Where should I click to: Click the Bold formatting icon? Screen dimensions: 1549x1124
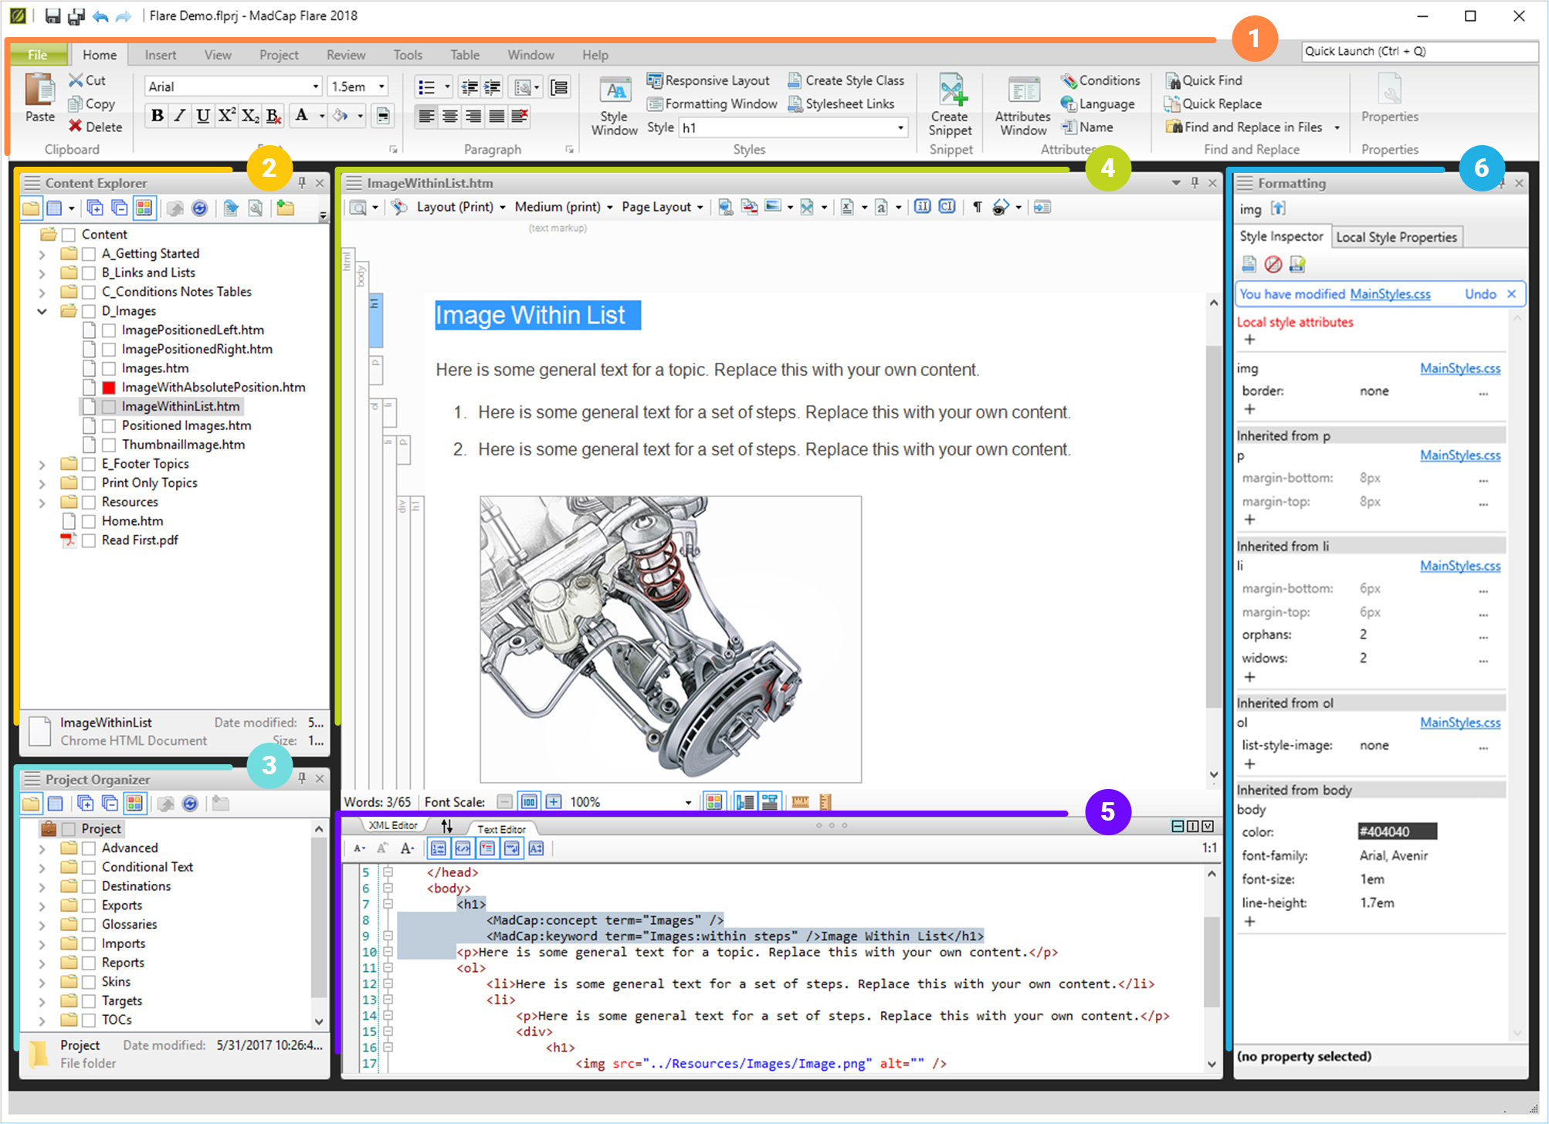[158, 116]
